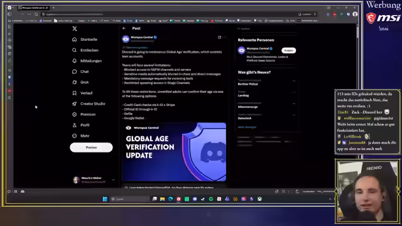This screenshot has width=402, height=226.
Task: Click the Windows Start button
Action: [105, 199]
